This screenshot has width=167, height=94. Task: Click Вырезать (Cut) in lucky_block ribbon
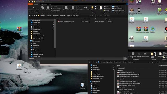(x=54, y=7)
